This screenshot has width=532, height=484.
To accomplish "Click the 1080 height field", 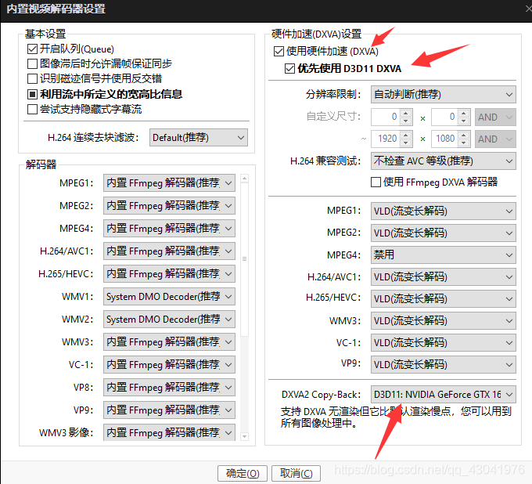I will pyautogui.click(x=444, y=139).
